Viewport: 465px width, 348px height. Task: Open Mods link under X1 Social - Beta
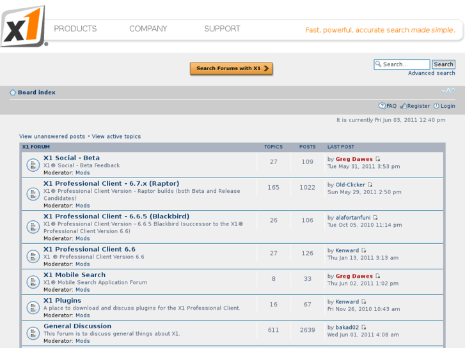[83, 172]
